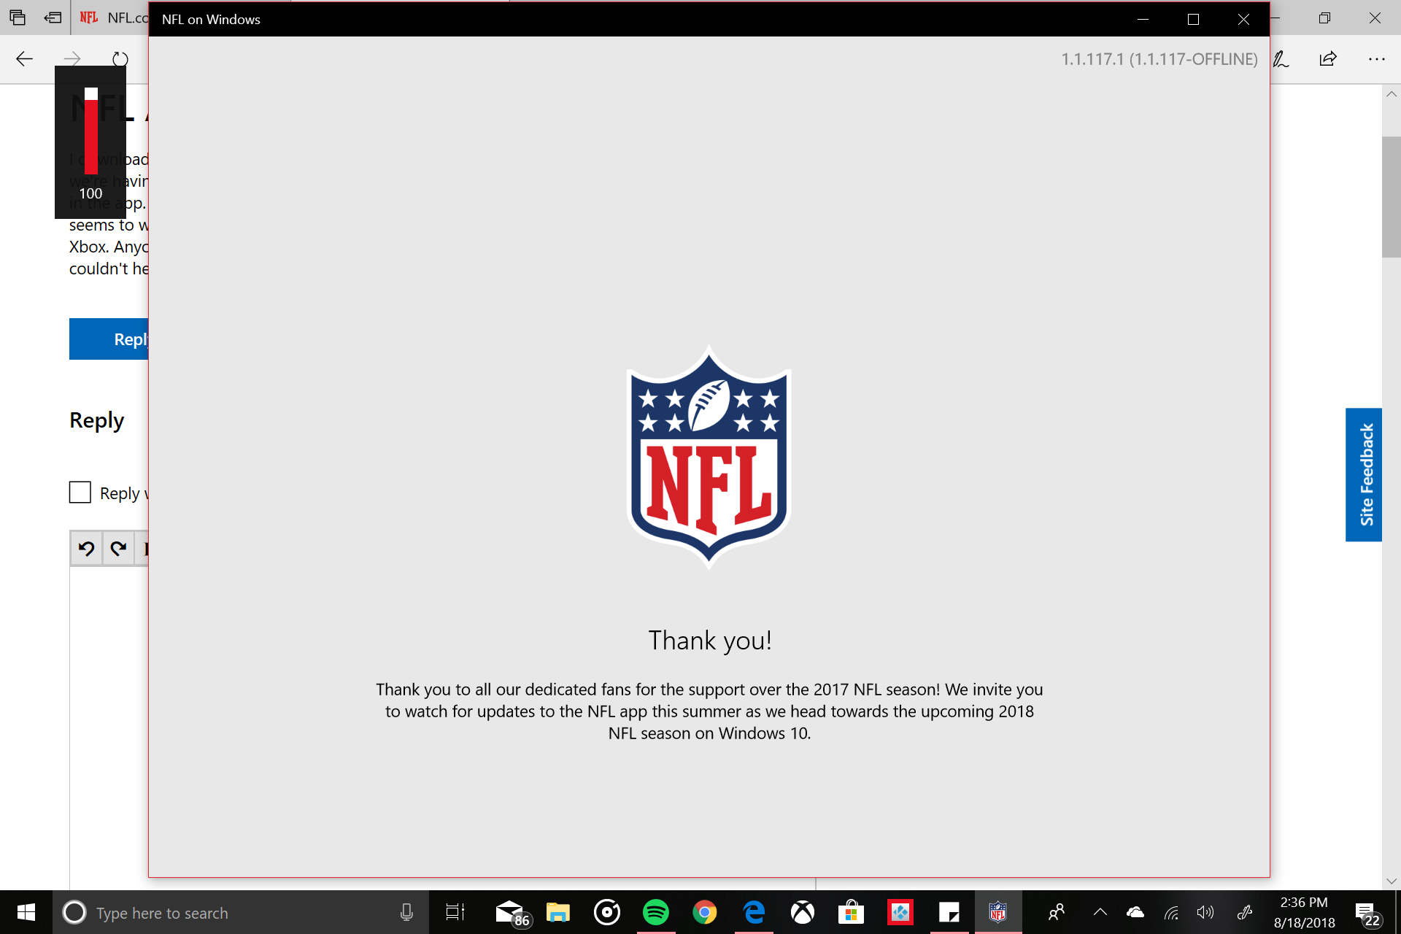Viewport: 1401px width, 934px height.
Task: Open Action Center with 22 notifications
Action: [x=1367, y=914]
